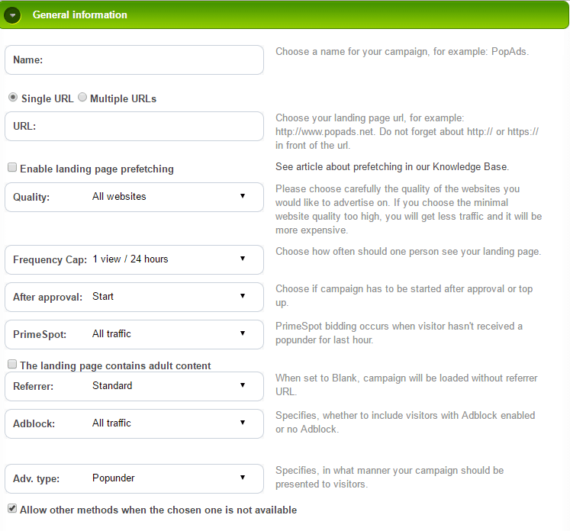Select the Multiple URLs radio option
The width and height of the screenshot is (570, 531).
(x=82, y=98)
